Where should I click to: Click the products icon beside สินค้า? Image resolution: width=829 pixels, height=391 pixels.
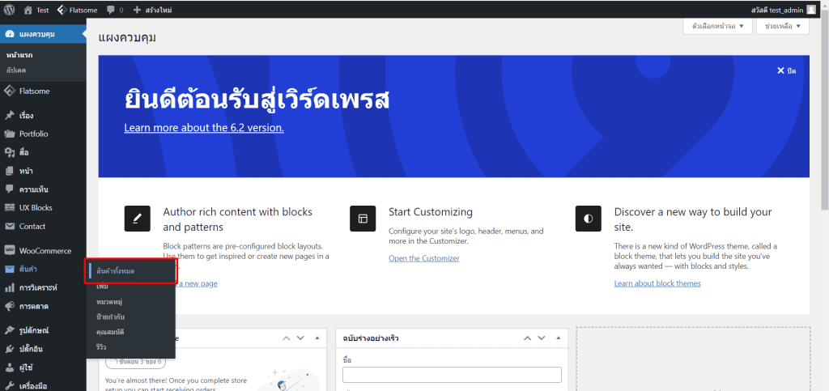click(10, 270)
